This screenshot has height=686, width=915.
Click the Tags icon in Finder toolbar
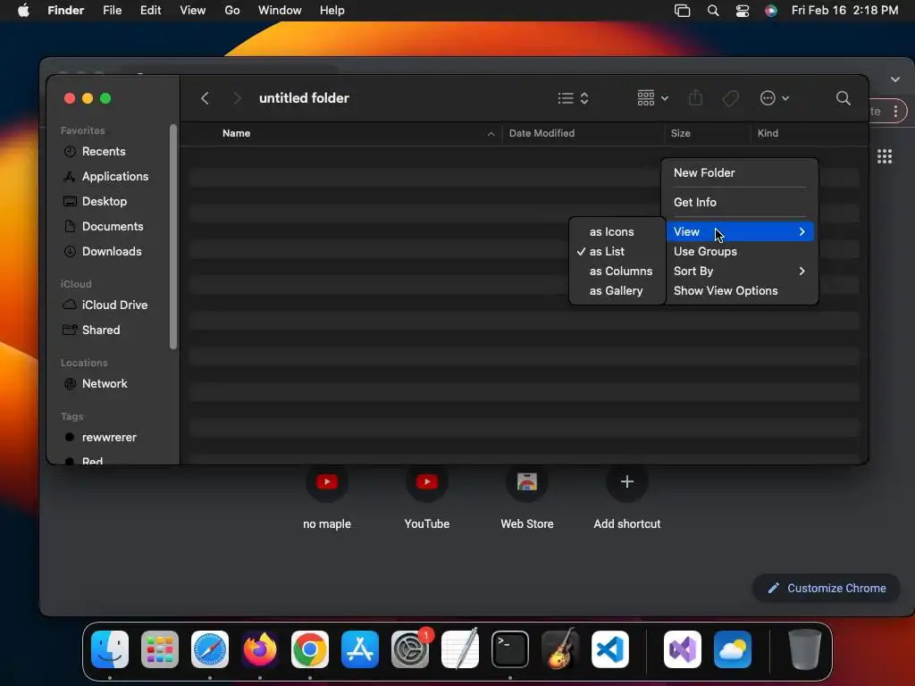coord(730,98)
